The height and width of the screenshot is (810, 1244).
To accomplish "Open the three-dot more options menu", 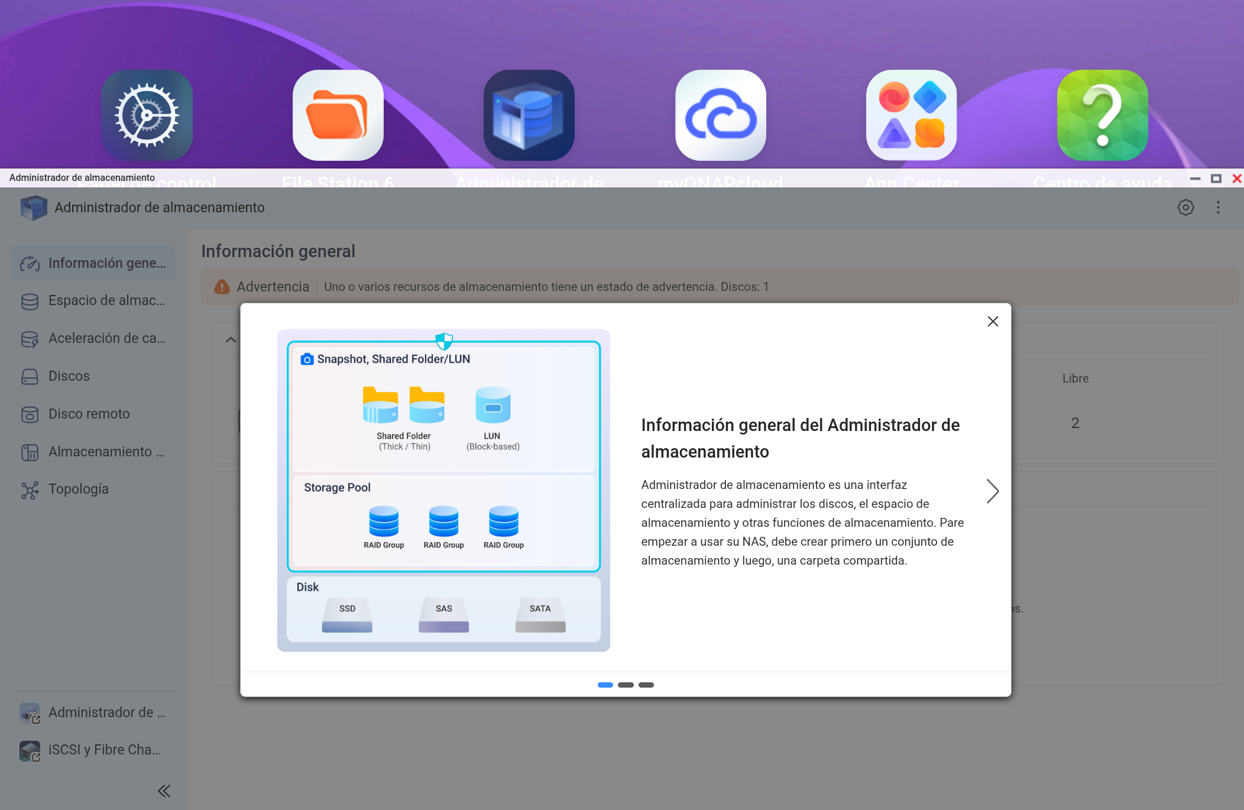I will 1218,208.
